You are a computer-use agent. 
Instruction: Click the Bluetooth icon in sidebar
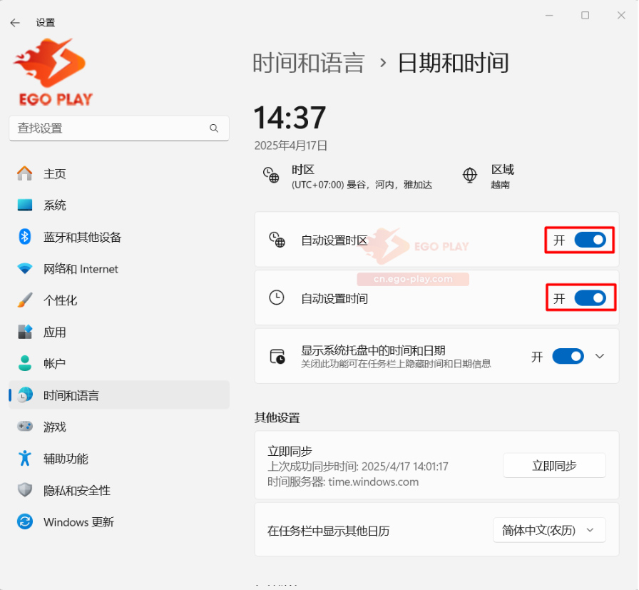(x=25, y=237)
